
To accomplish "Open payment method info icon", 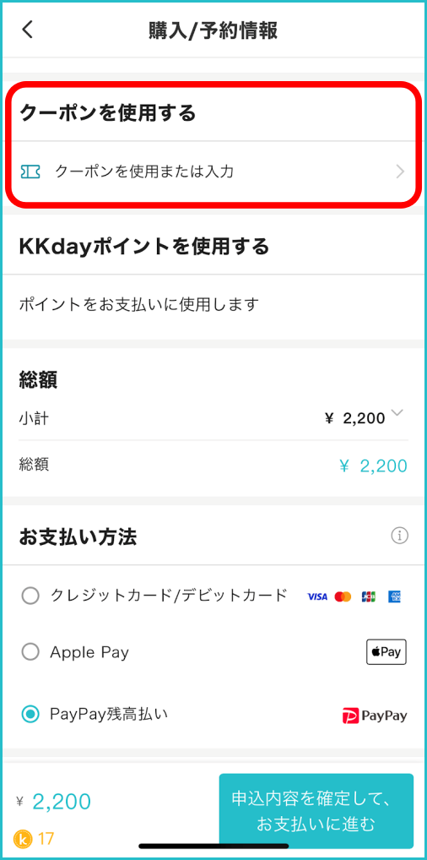I will (x=400, y=536).
